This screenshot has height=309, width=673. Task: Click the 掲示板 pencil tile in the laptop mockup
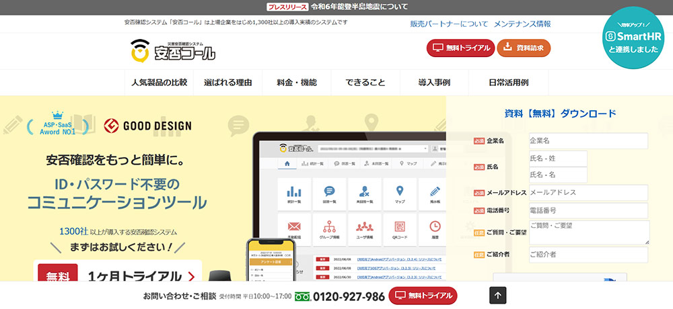click(x=433, y=194)
